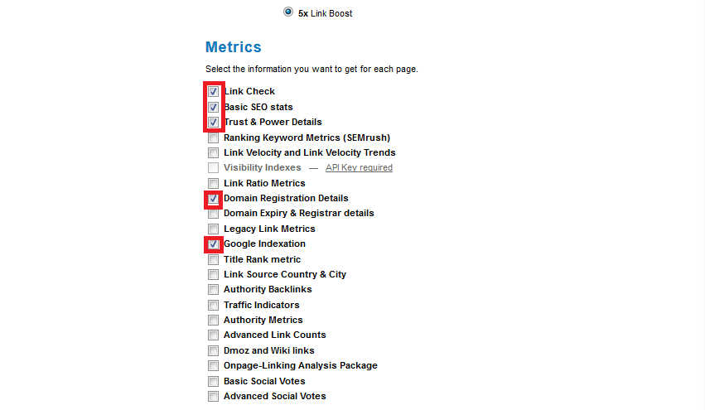The width and height of the screenshot is (705, 410).
Task: Click the Authority Backlinks label text
Action: [x=268, y=289]
